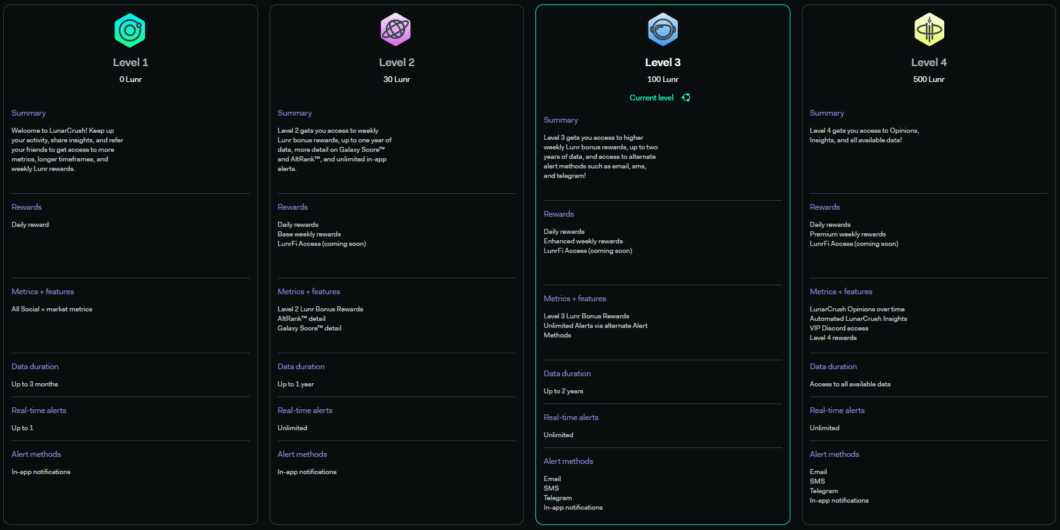The image size is (1060, 530).
Task: Click "Unlimited" real-time alerts in Level 2
Action: coord(293,428)
